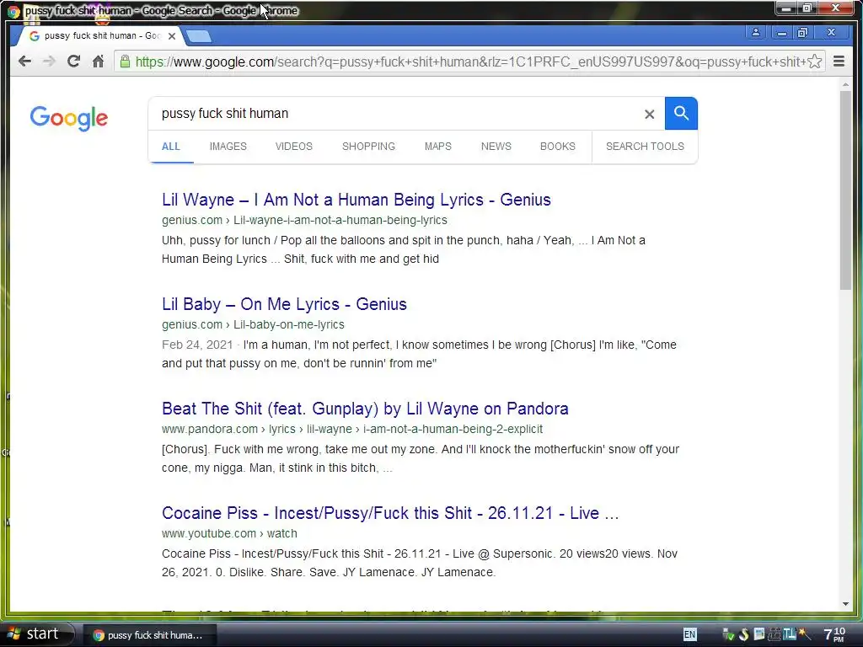
Task: Click the Chrome user profile icon
Action: [x=756, y=33]
